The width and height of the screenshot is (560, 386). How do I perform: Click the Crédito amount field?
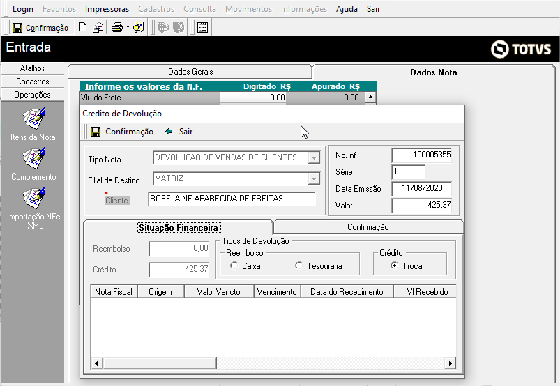(x=179, y=270)
